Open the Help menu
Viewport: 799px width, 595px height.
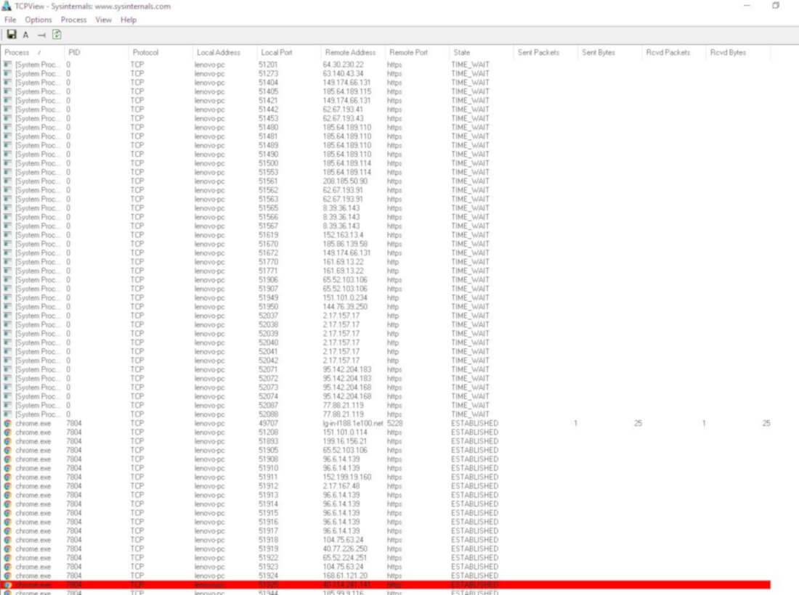pos(129,20)
